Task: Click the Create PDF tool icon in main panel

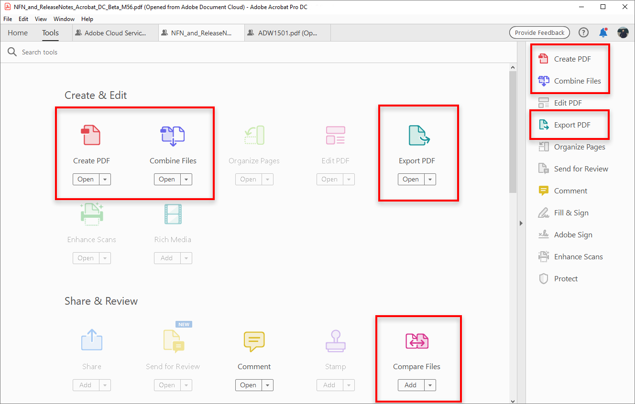Action: tap(91, 135)
